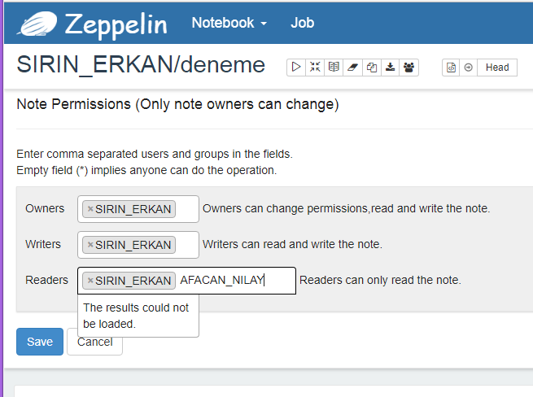533x397 pixels.
Task: Open the Head revision dropdown
Action: 497,68
